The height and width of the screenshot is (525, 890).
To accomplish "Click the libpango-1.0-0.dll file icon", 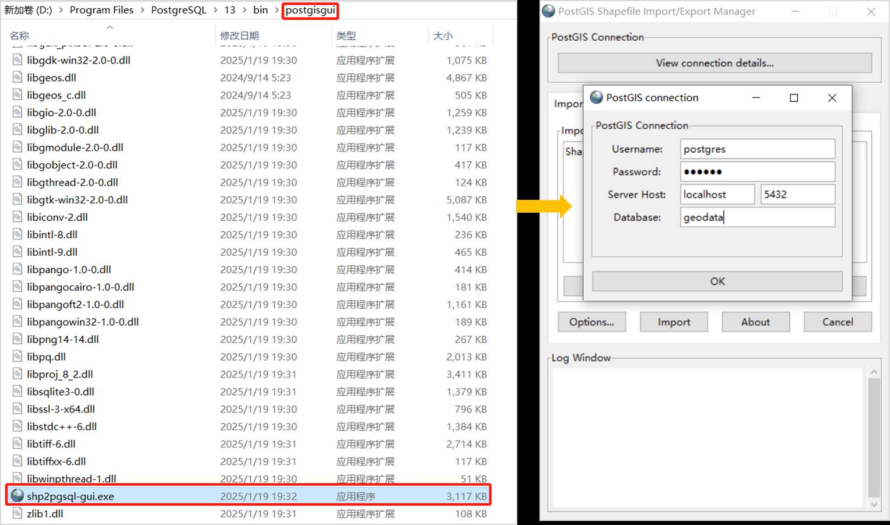I will (17, 270).
